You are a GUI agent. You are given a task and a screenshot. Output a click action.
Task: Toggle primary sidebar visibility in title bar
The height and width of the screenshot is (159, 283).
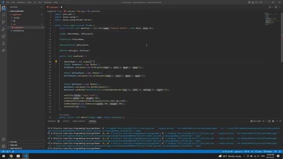pos(249,2)
